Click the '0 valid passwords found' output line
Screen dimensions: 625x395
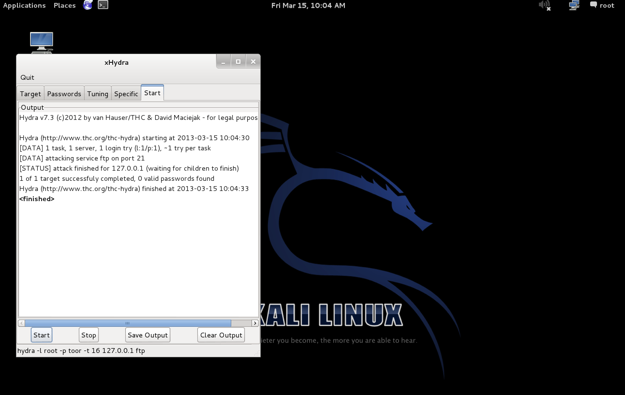117,178
